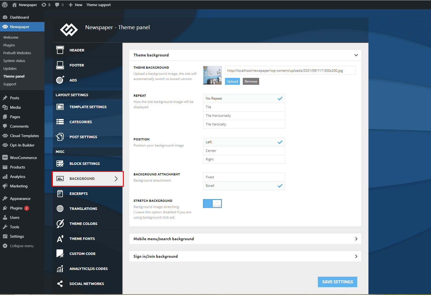Click the Background menu chevron arrow

pos(116,179)
